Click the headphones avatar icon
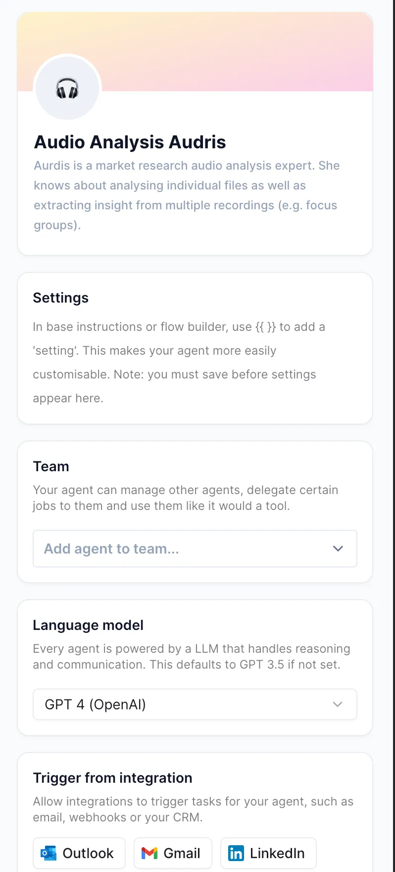Screen dimensions: 395x872 point(67,88)
